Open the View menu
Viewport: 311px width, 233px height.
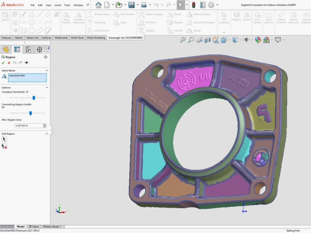click(49, 5)
